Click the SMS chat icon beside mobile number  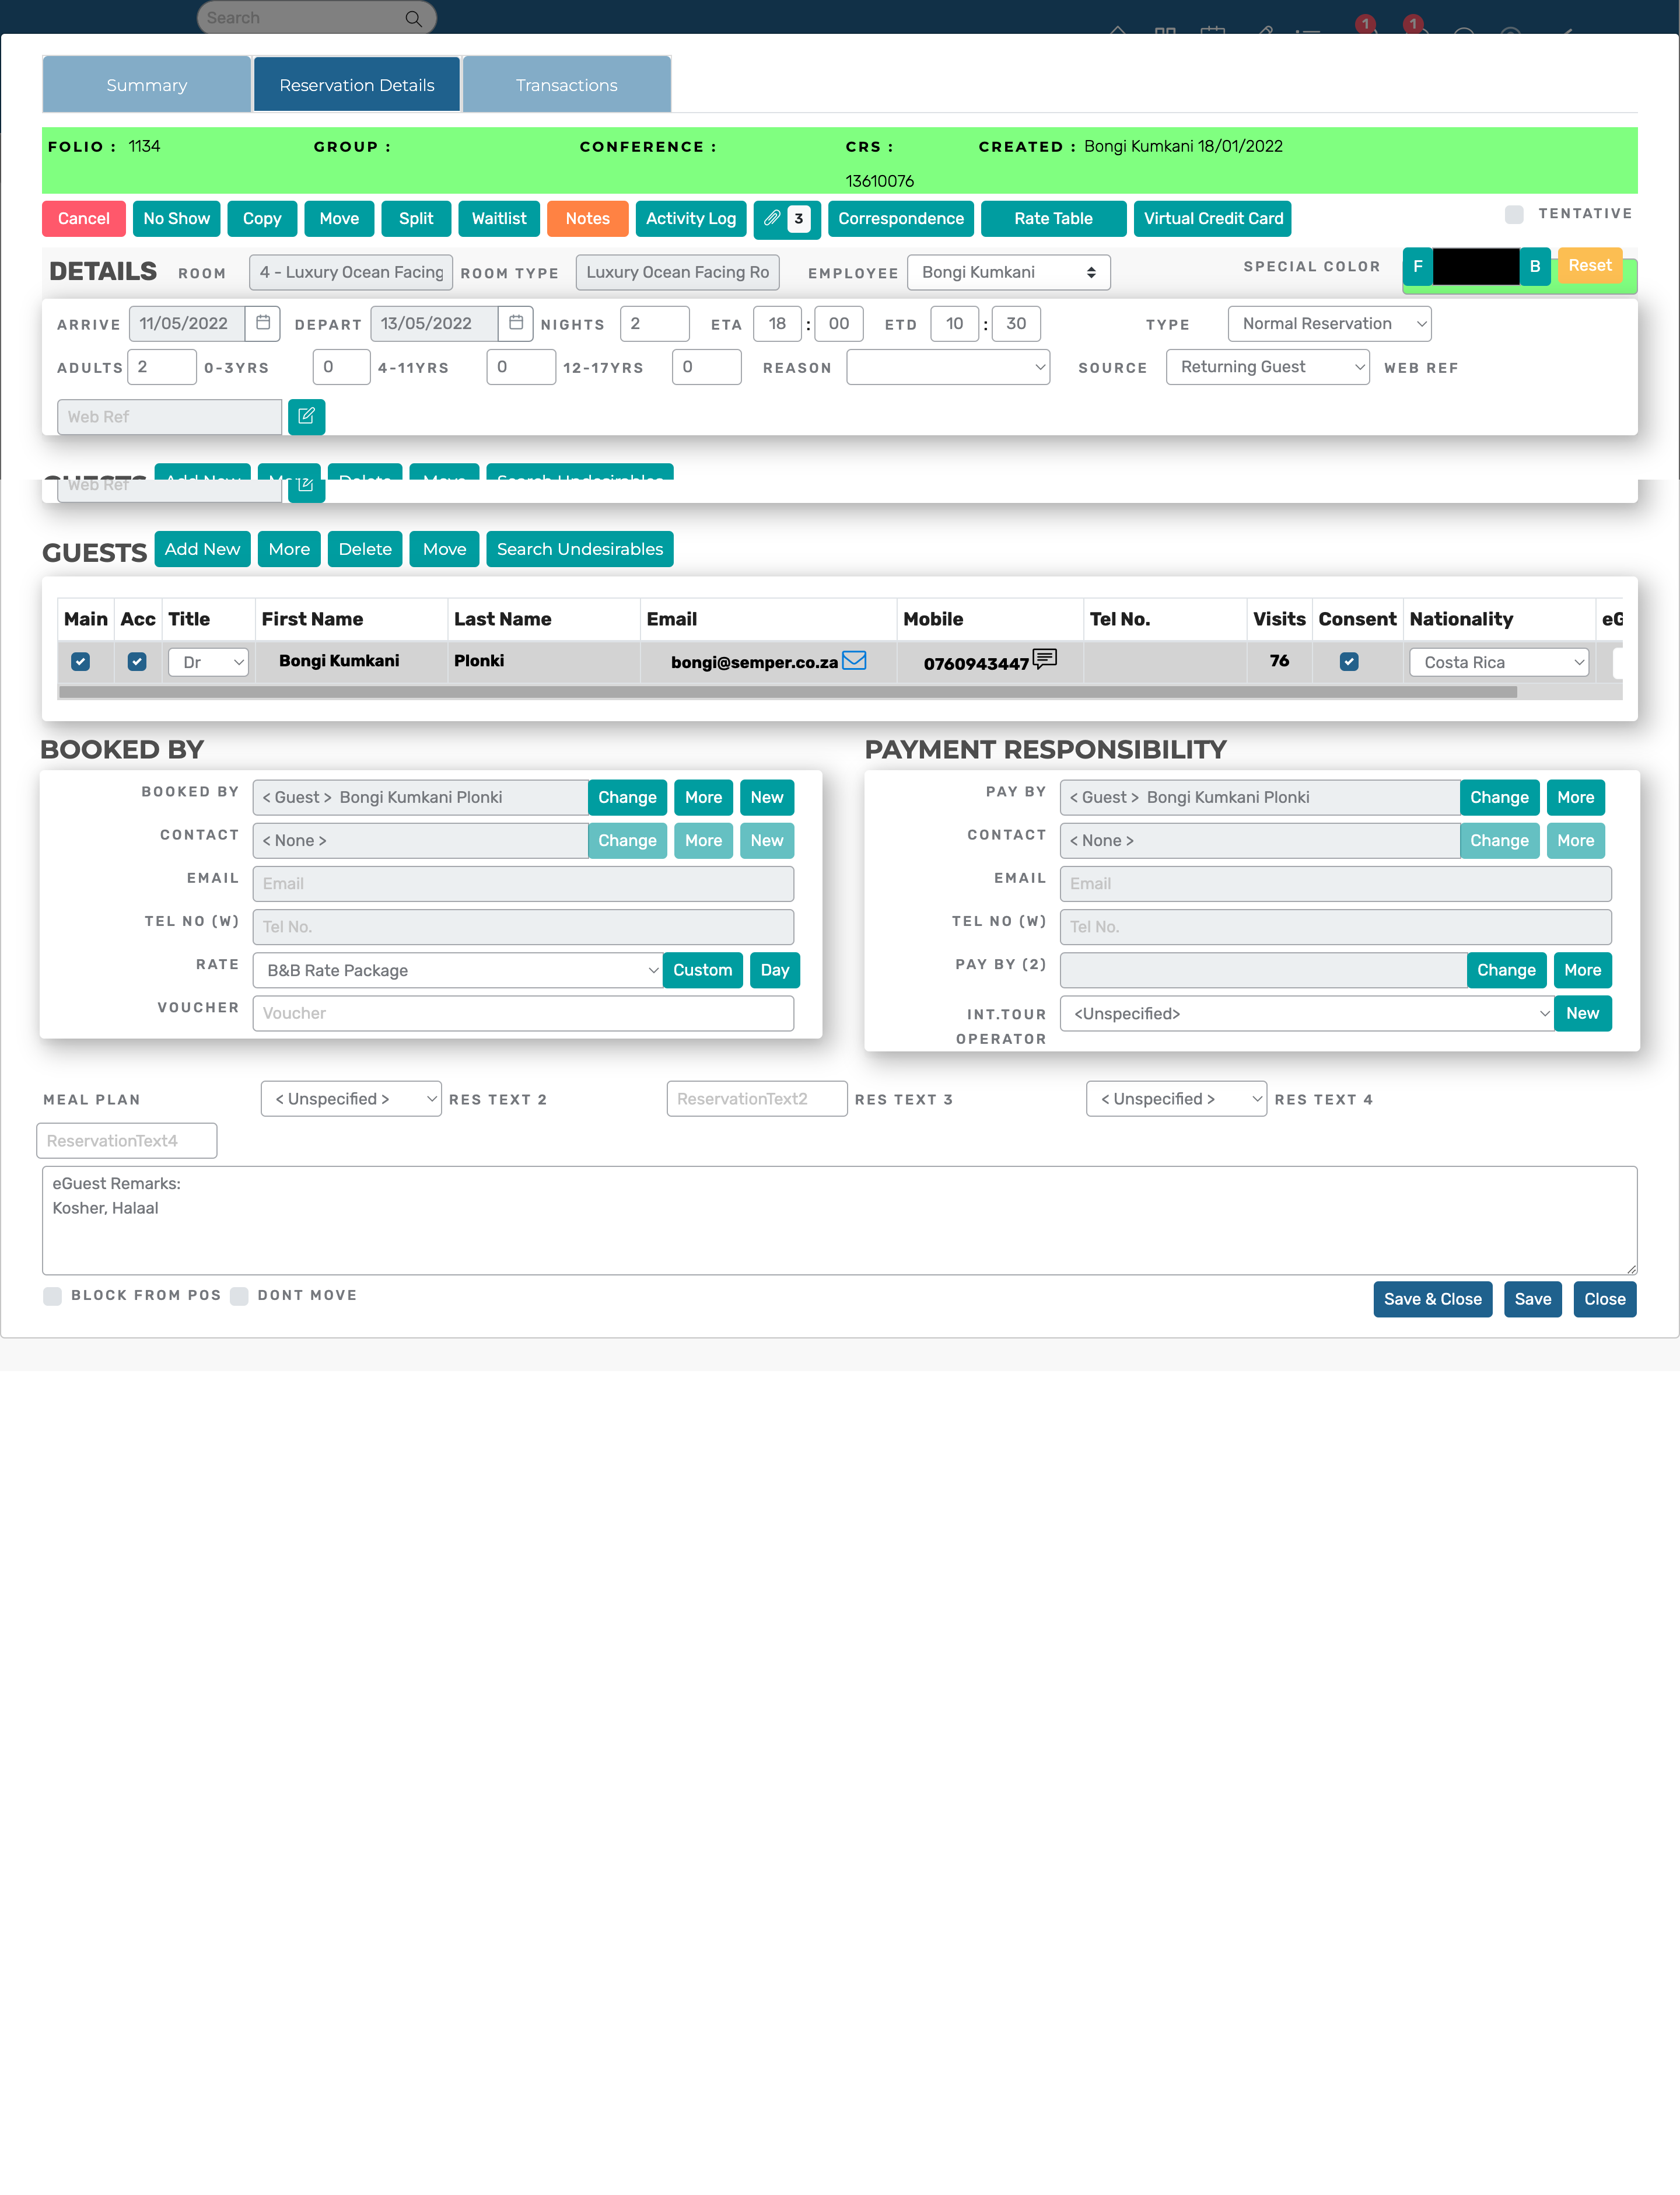pos(1044,659)
